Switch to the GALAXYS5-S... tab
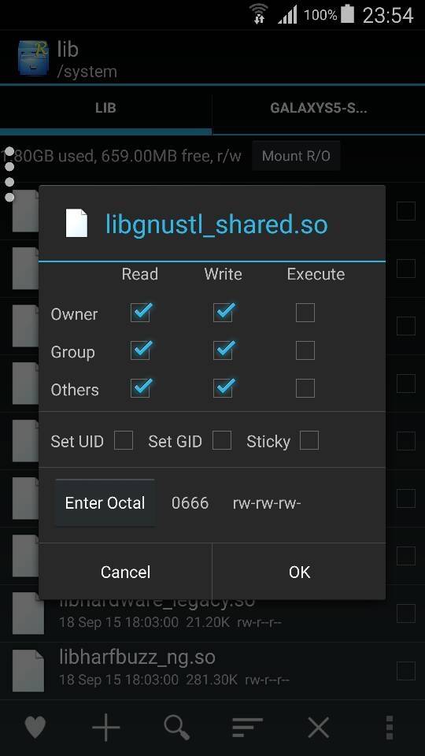The height and width of the screenshot is (756, 425). tap(319, 108)
